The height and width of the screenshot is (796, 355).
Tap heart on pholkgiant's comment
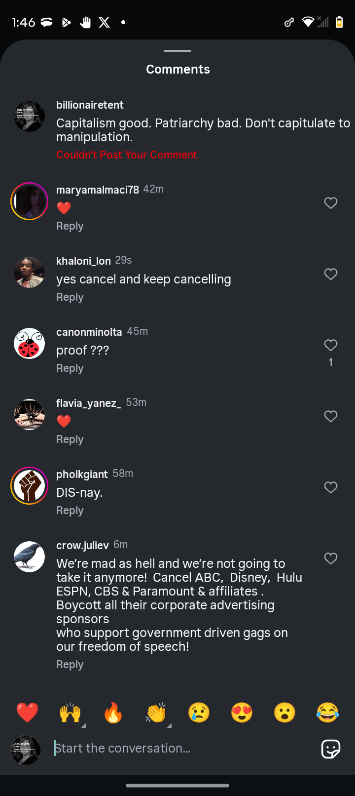tap(330, 487)
